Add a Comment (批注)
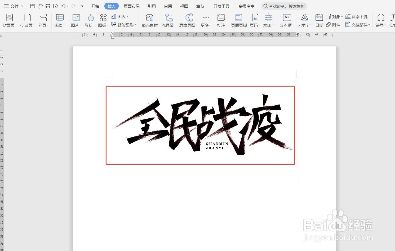The width and height of the screenshot is (395, 251). tap(221, 21)
